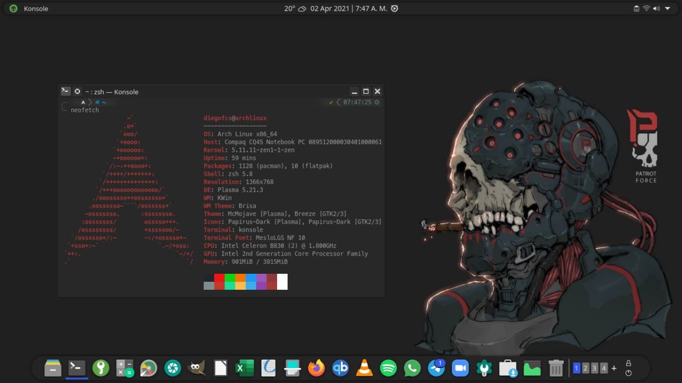Open GIMP image editor
This screenshot has width=682, height=383.
point(197,368)
